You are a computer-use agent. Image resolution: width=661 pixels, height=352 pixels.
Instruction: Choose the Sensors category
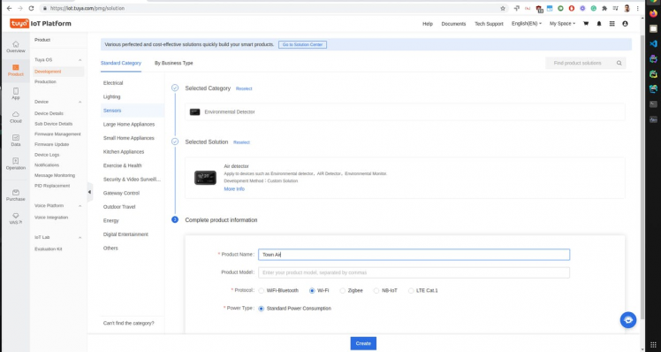pos(112,111)
